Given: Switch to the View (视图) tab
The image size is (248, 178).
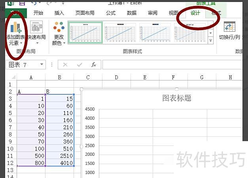Looking at the screenshot, I should tap(173, 13).
